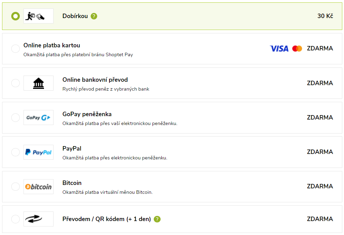Screen dimensions: 344x235
Task: Select the Bitcoin payment radio button
Action: click(16, 187)
